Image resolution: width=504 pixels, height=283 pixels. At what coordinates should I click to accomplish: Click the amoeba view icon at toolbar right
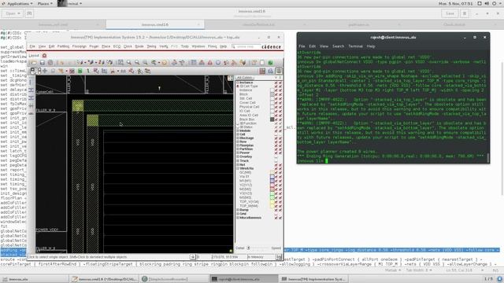pos(271,72)
